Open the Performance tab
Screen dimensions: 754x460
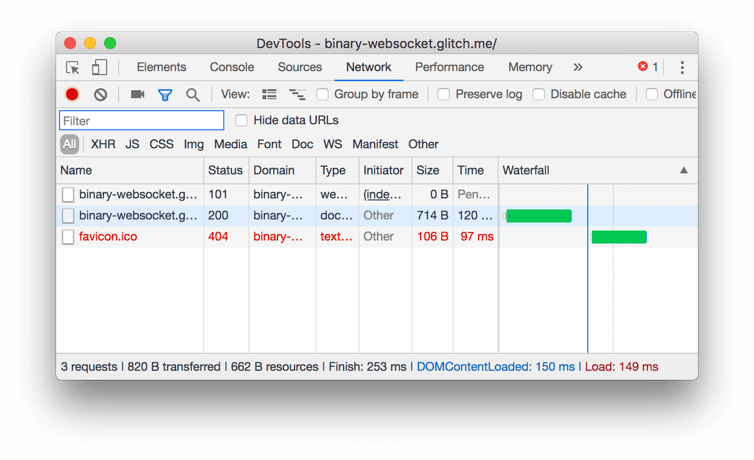click(x=450, y=67)
